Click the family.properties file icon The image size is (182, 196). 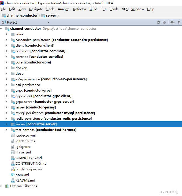tap(13, 169)
